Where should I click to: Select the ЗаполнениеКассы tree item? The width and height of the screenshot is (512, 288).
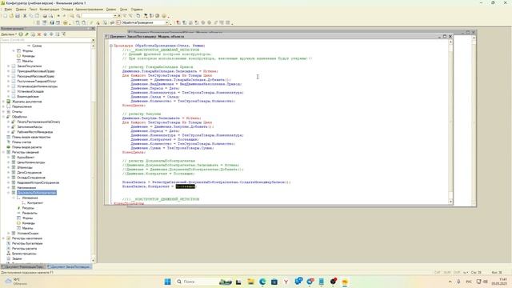click(x=30, y=126)
